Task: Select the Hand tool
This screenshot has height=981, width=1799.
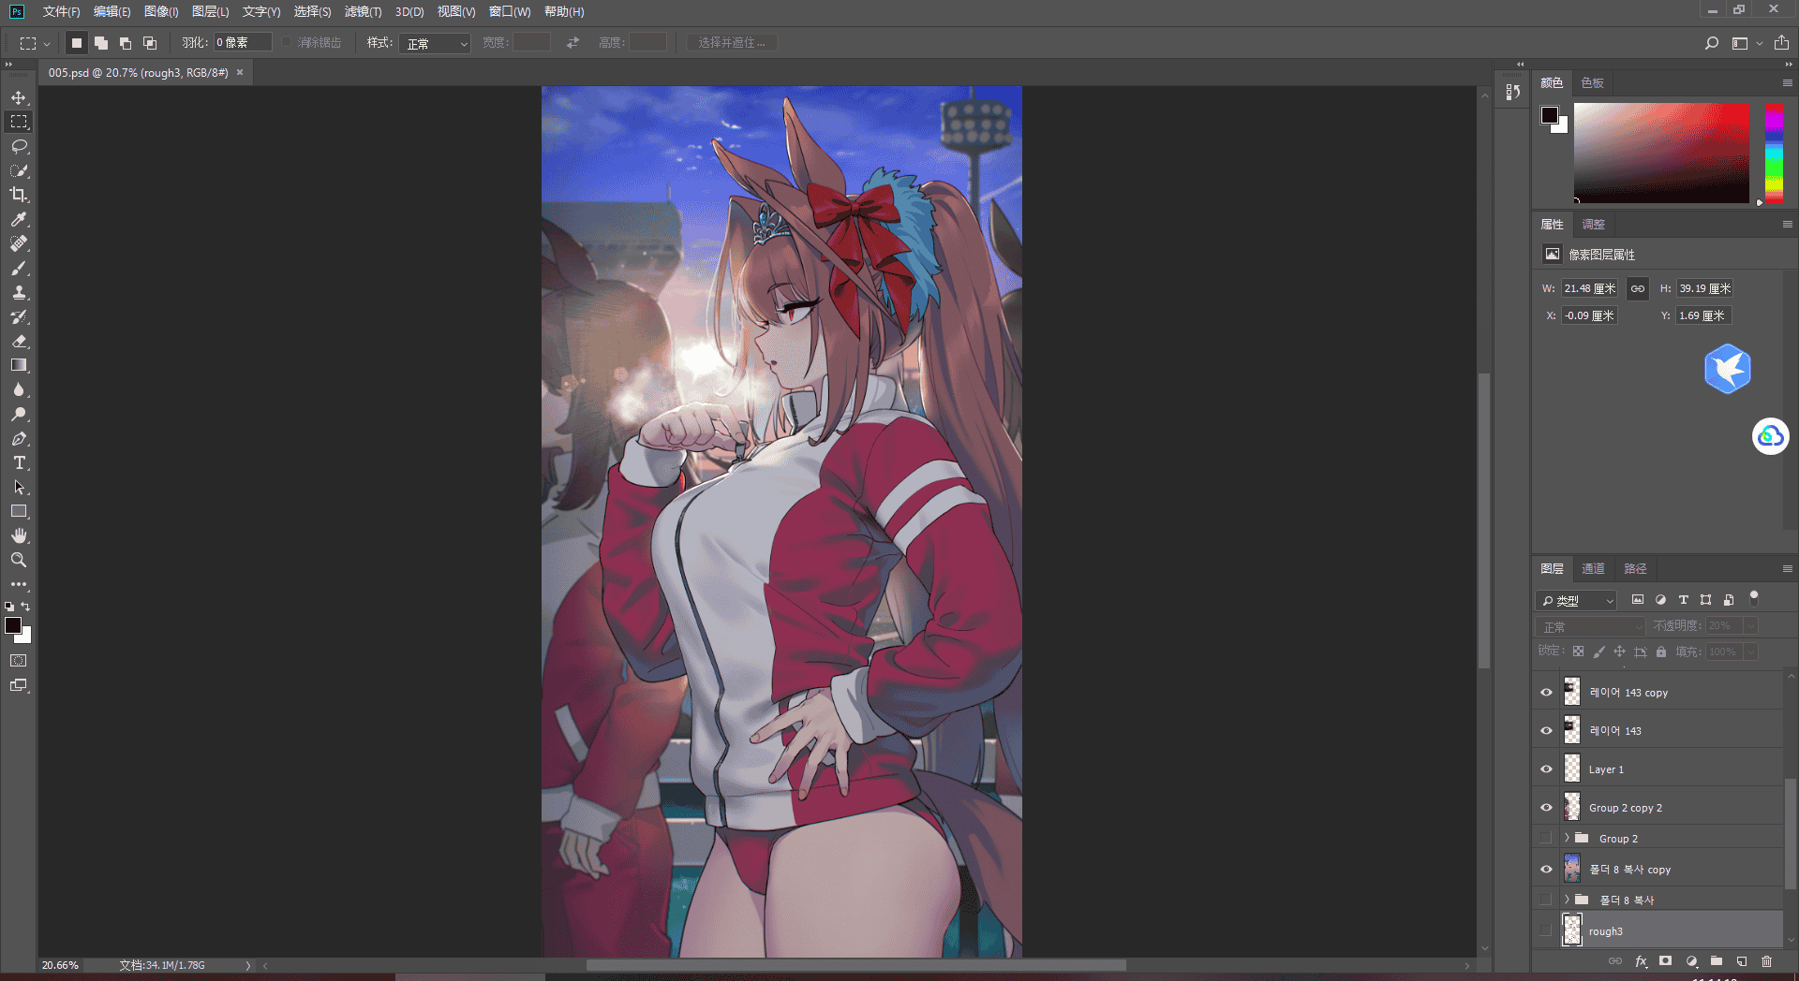Action: pos(19,535)
